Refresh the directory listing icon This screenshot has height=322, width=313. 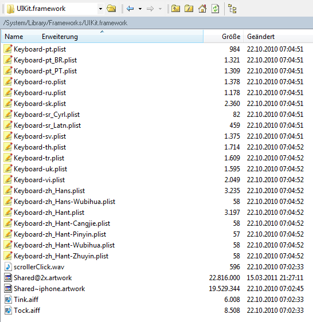[215, 9]
